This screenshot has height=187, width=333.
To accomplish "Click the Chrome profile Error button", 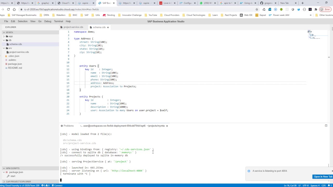I will click(325, 9).
